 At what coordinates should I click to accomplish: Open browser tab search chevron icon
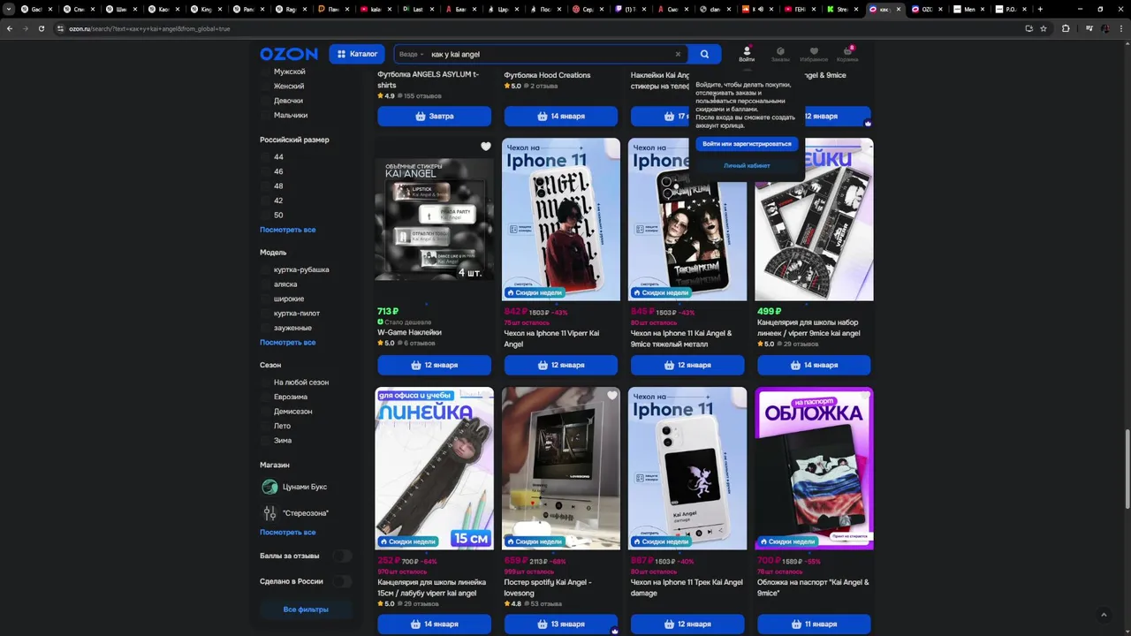[9, 9]
